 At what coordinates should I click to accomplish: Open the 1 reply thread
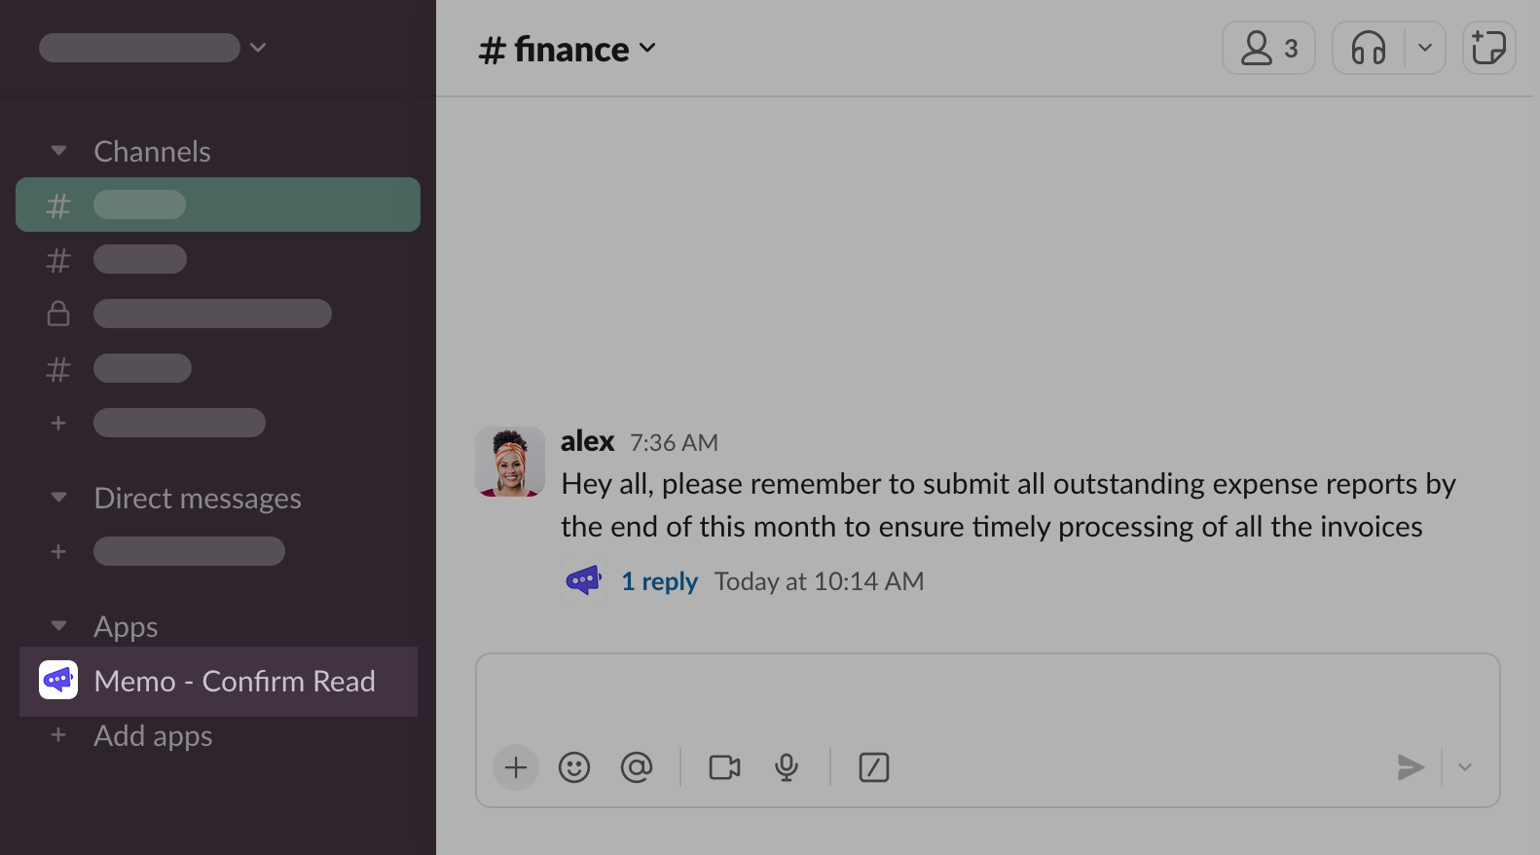(x=659, y=581)
